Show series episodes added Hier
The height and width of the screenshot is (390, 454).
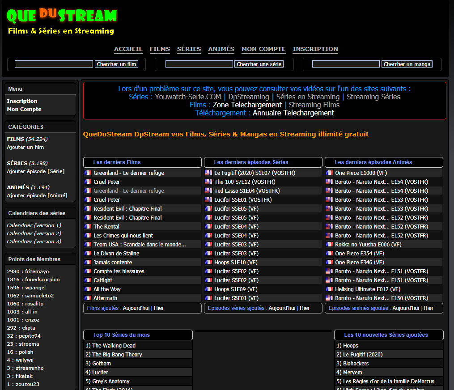click(x=305, y=308)
